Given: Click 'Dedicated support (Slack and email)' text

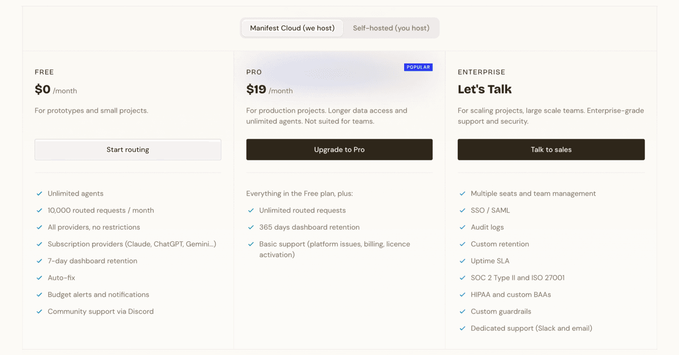Looking at the screenshot, I should [x=531, y=329].
